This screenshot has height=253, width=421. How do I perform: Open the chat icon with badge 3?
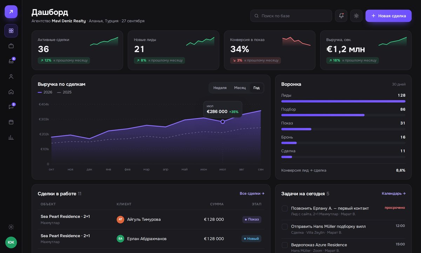point(11,107)
